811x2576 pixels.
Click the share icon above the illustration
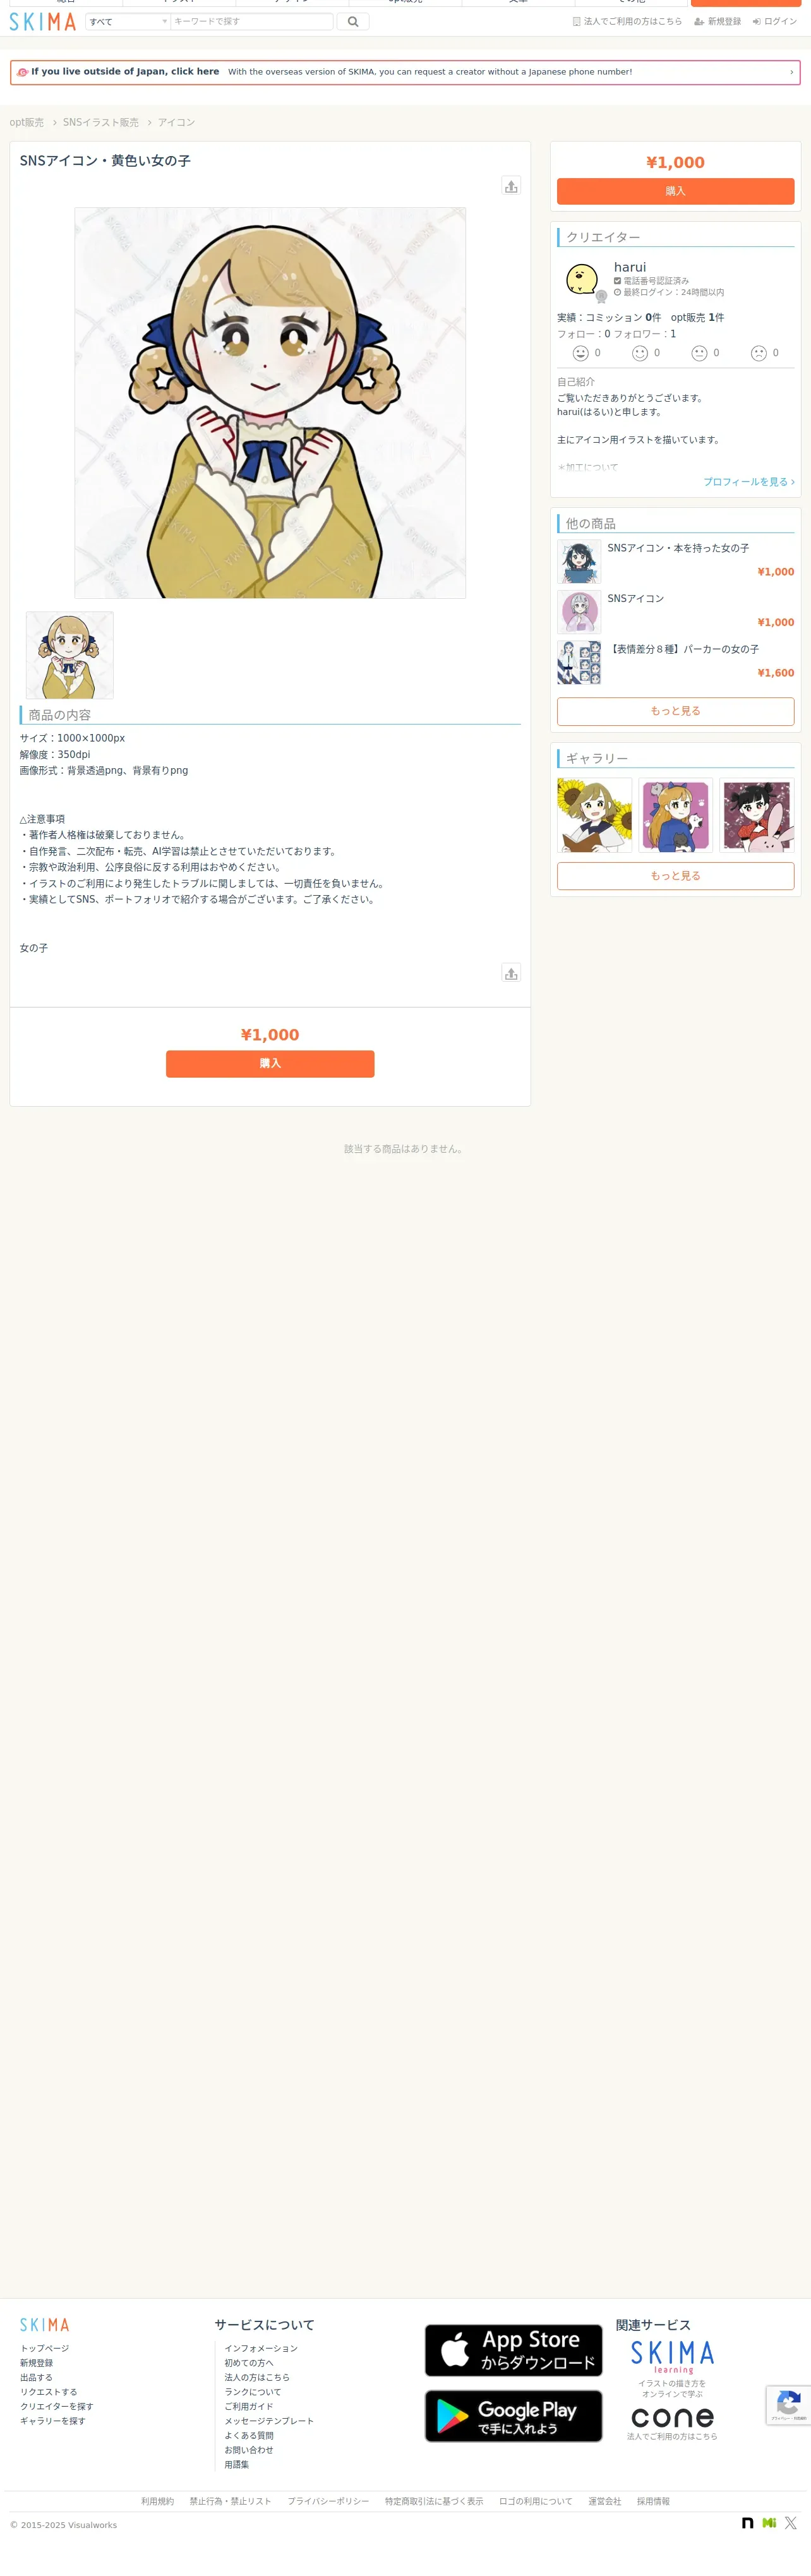[x=511, y=186]
